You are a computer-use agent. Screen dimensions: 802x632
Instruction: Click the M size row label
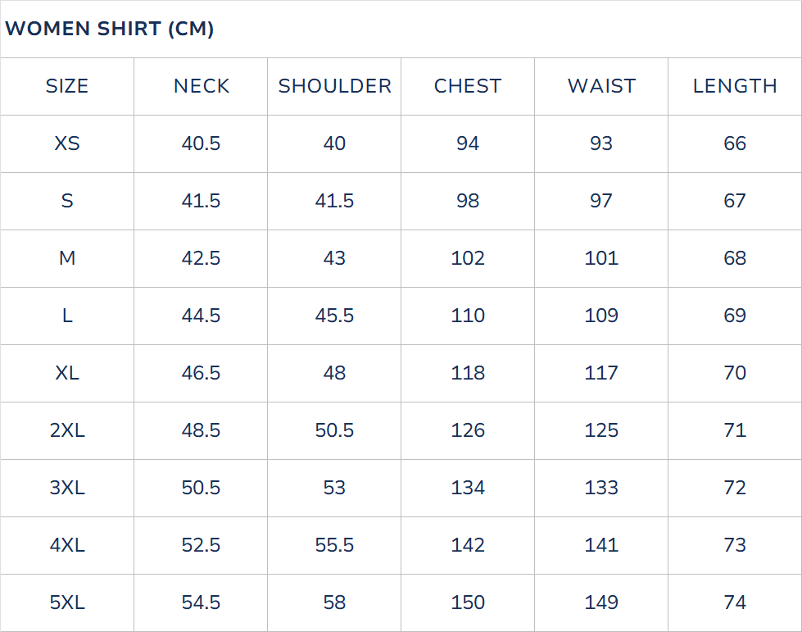[x=67, y=258]
